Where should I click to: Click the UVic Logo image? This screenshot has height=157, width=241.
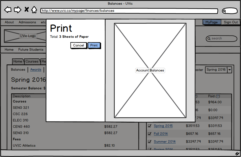click(x=25, y=36)
